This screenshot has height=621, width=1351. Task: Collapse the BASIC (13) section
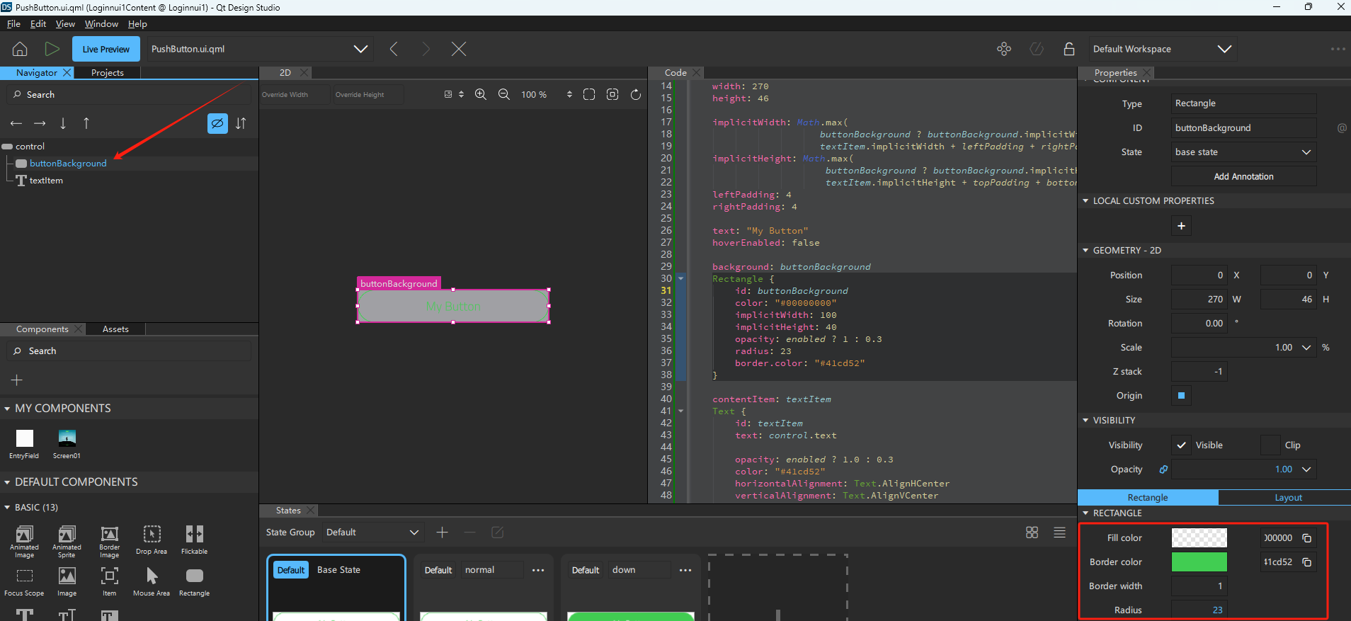(7, 508)
